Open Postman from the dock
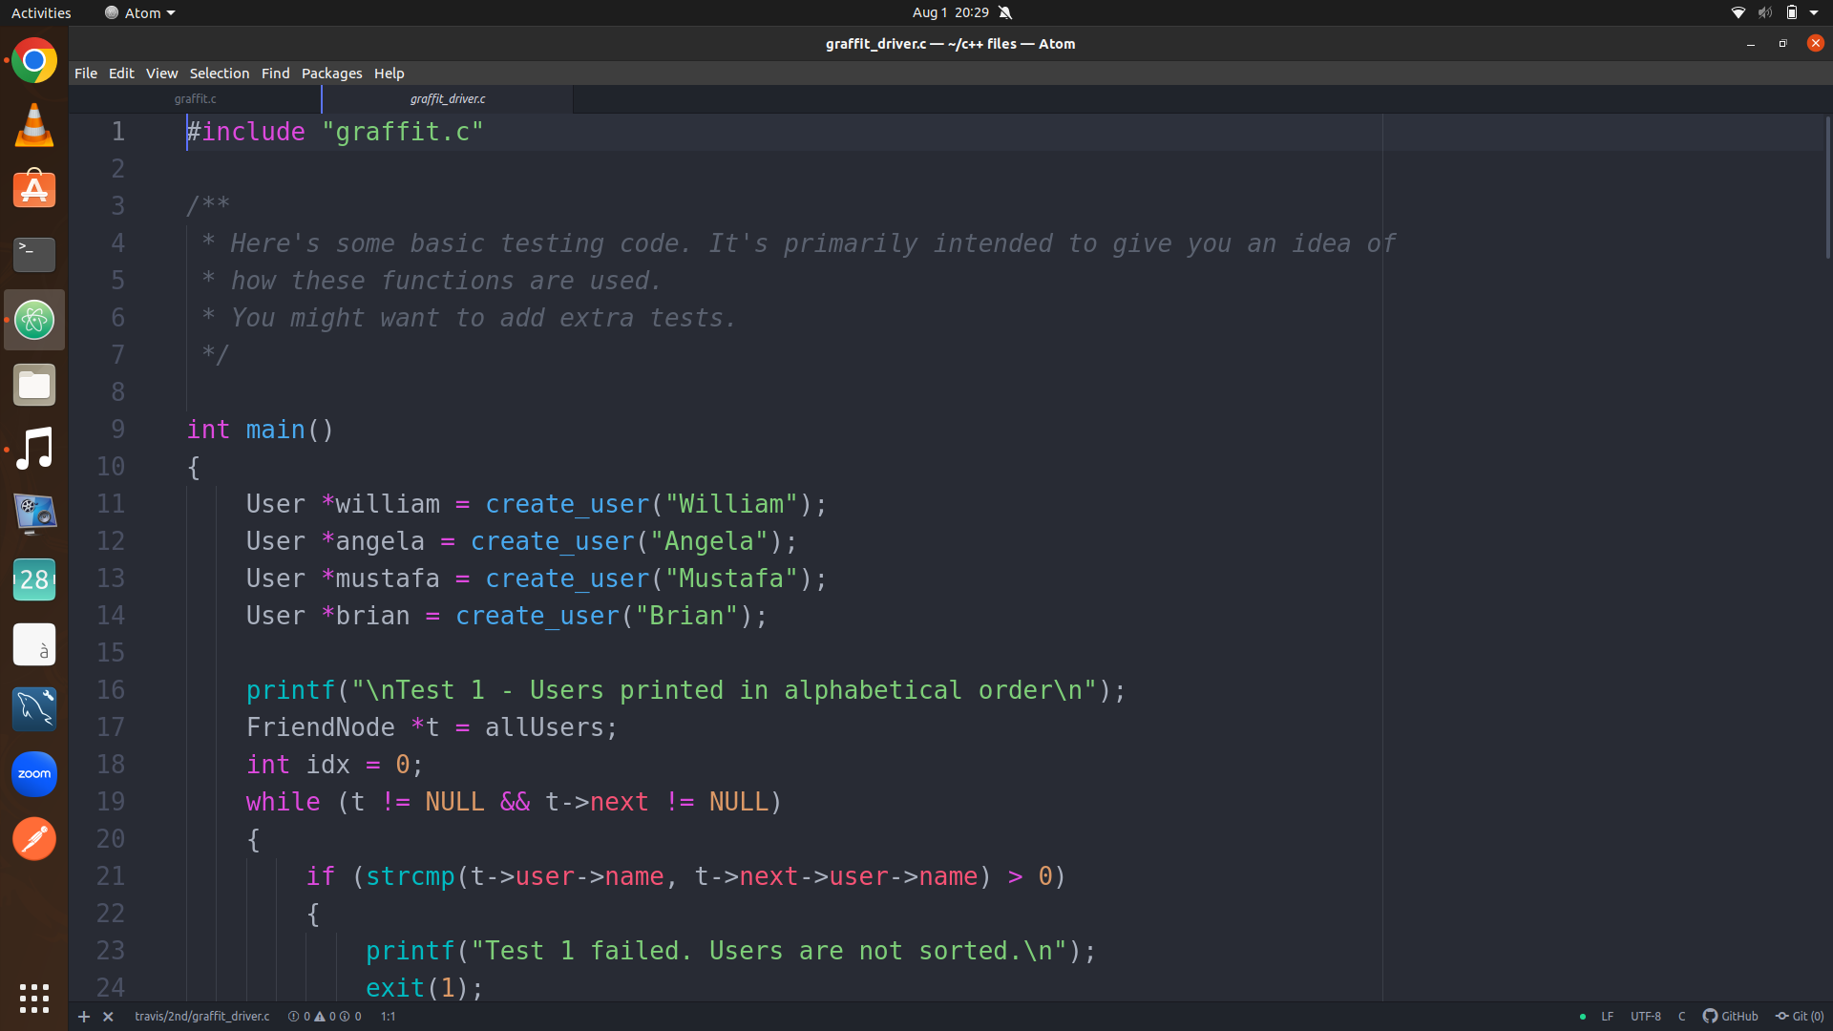 pyautogui.click(x=34, y=839)
